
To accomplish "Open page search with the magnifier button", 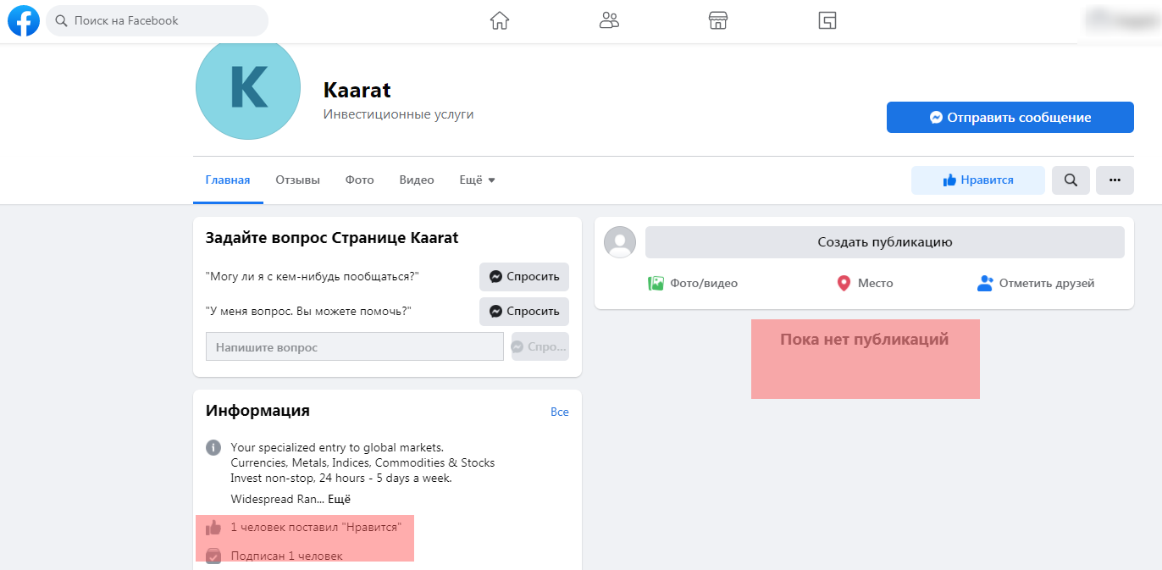I will click(x=1071, y=180).
